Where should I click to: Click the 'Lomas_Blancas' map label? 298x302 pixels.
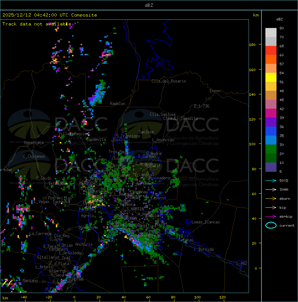206,222
